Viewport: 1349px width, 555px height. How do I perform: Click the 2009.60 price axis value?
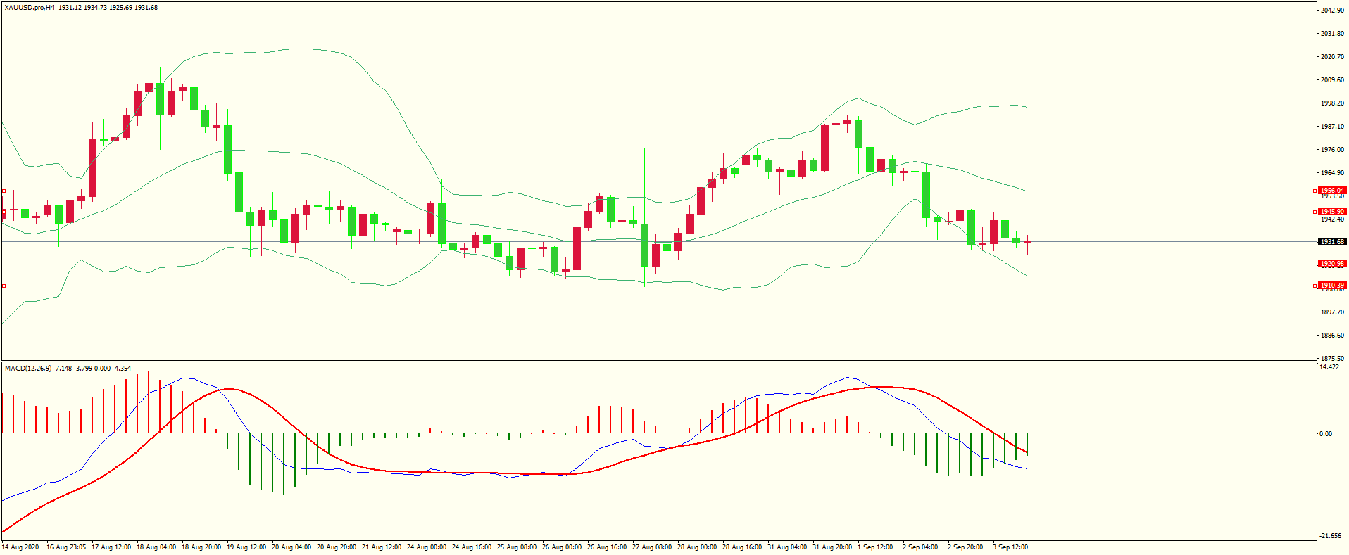click(1332, 80)
